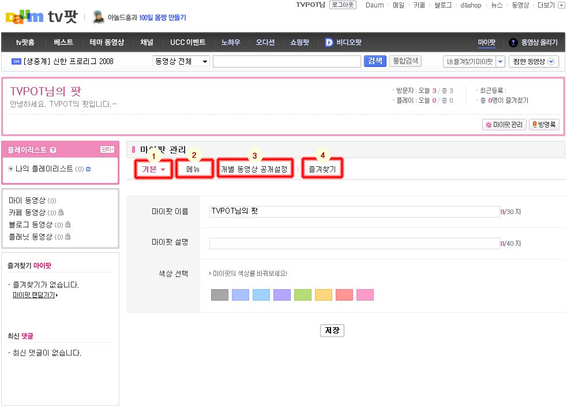Viewport: 567px width, 408px height.
Task: Click the 동영상 올리기 upload icon
Action: pos(513,42)
